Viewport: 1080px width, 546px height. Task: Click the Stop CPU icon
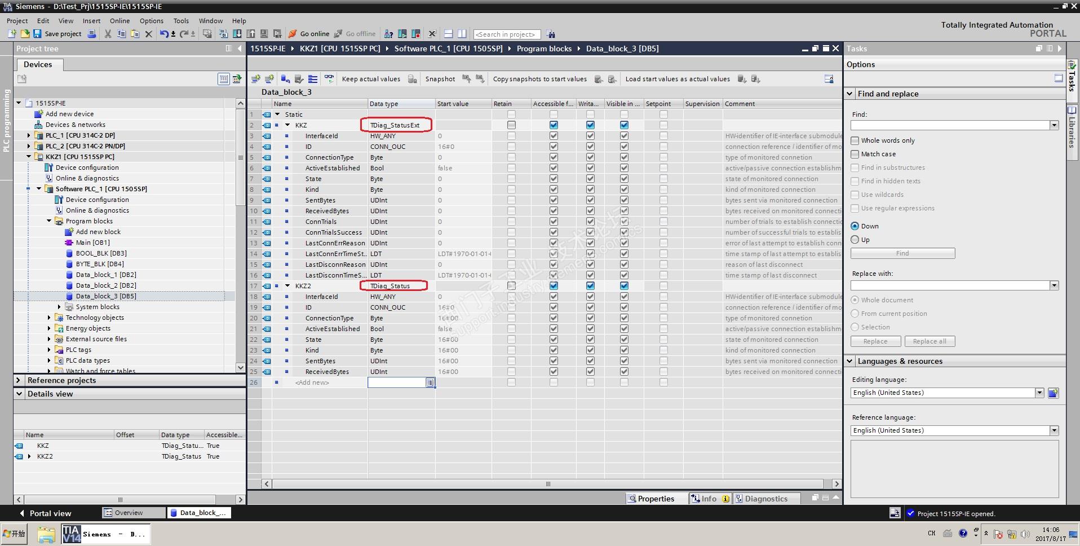point(416,34)
